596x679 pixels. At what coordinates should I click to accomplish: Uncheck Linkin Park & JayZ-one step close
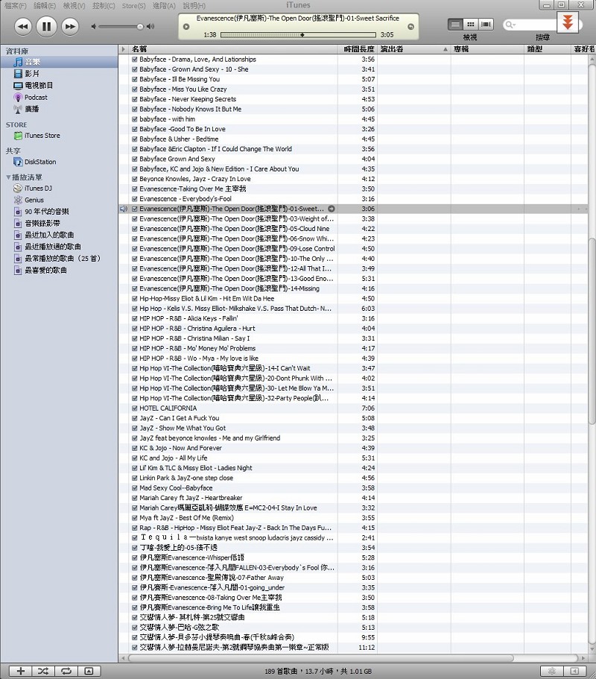point(135,478)
